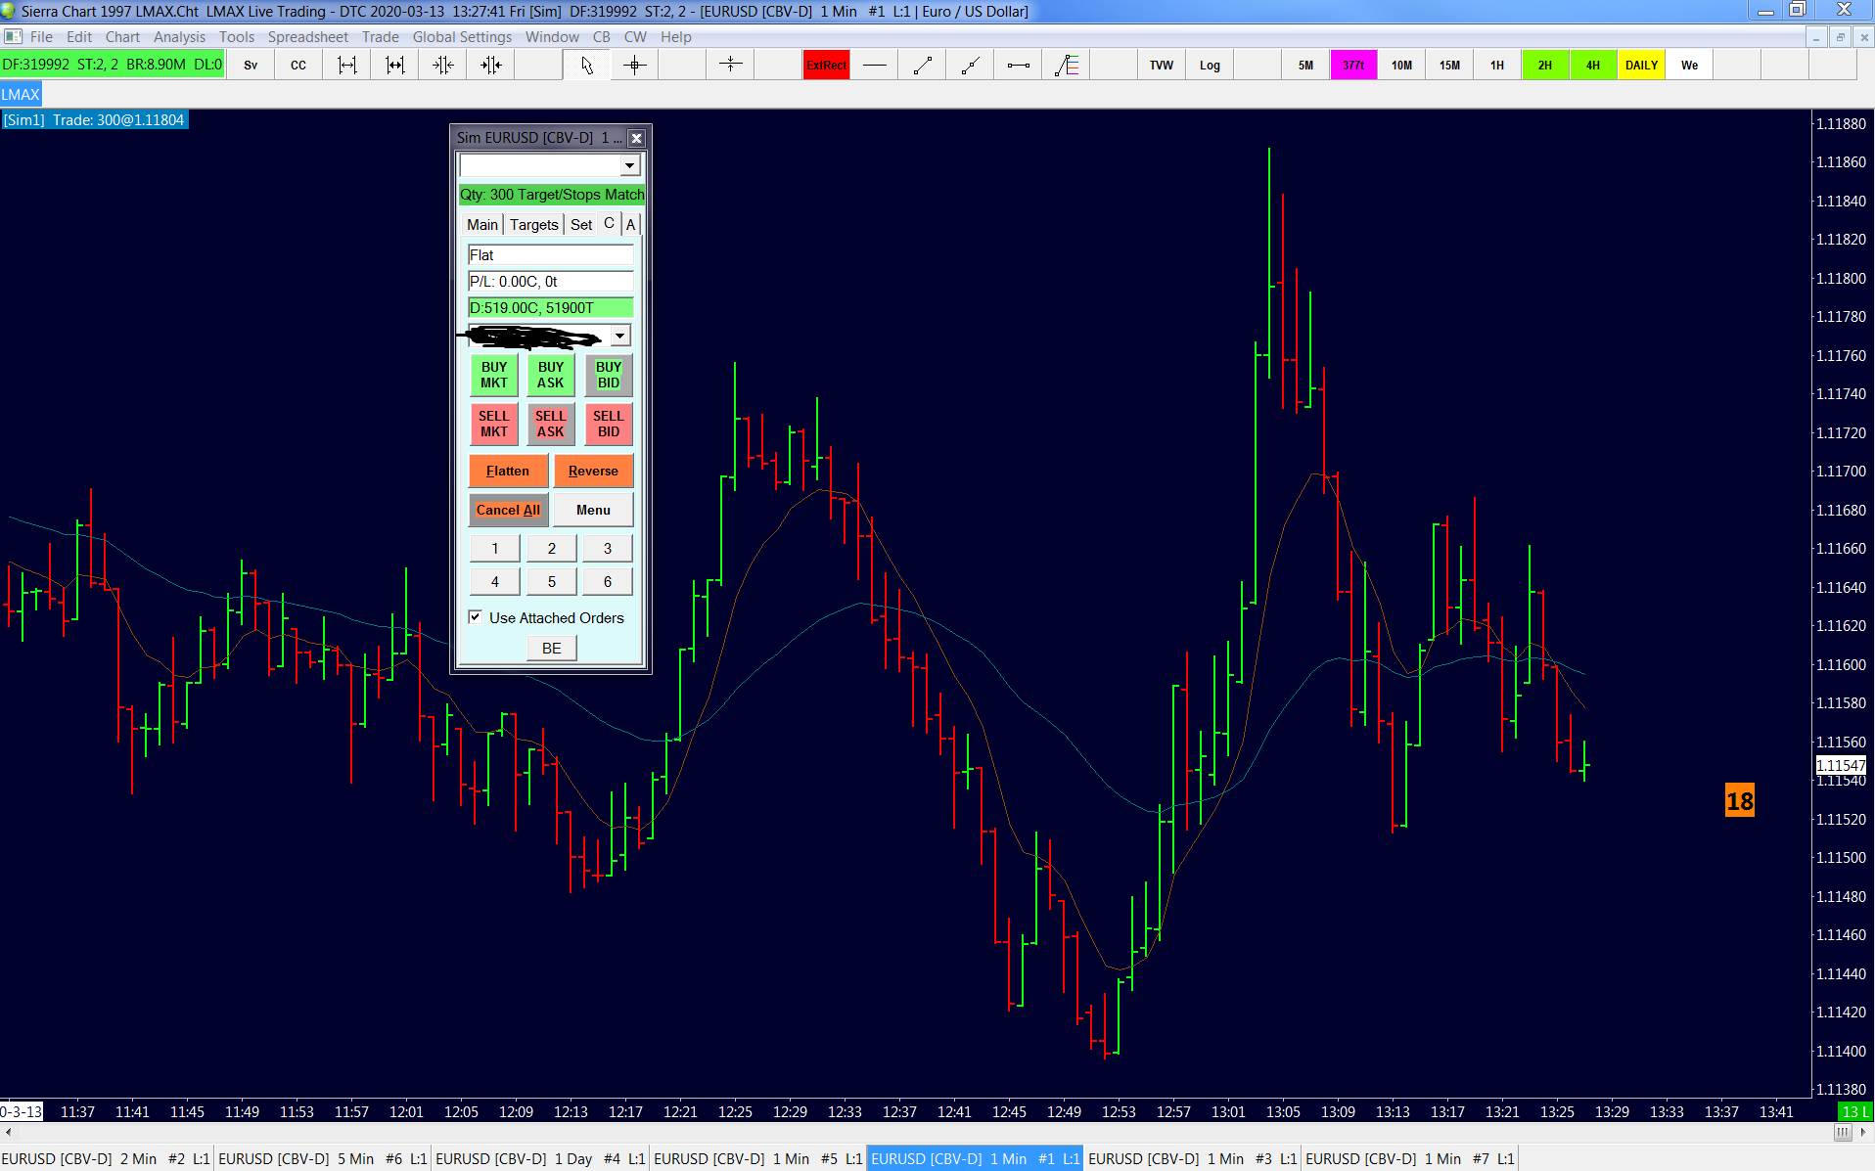Select the Fibonacci retracement tool
The width and height of the screenshot is (1875, 1171).
[1066, 66]
